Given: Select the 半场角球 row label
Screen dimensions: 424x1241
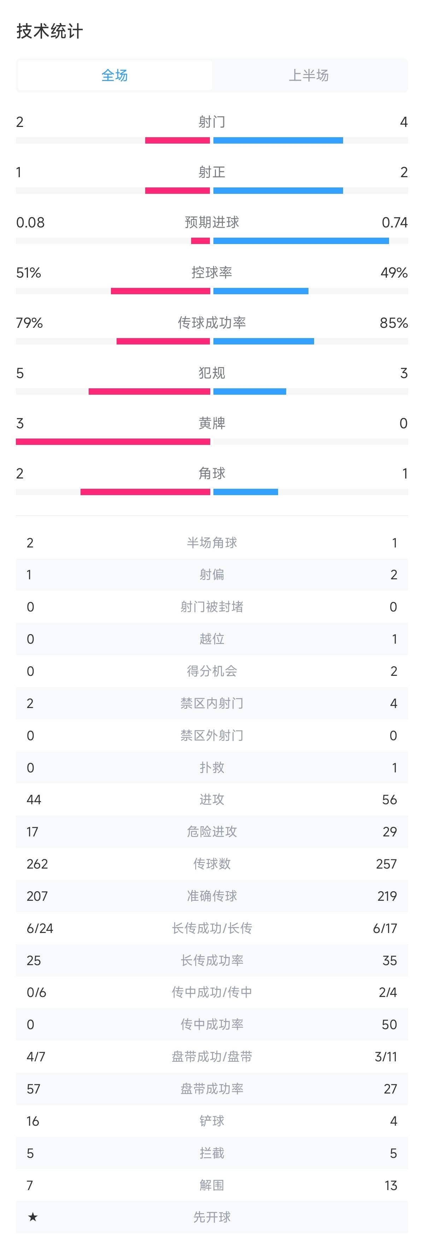Looking at the screenshot, I should [x=212, y=543].
